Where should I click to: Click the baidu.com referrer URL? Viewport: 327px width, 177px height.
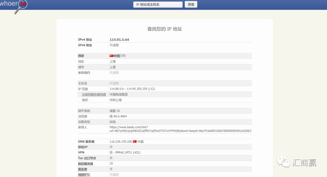(x=180, y=129)
